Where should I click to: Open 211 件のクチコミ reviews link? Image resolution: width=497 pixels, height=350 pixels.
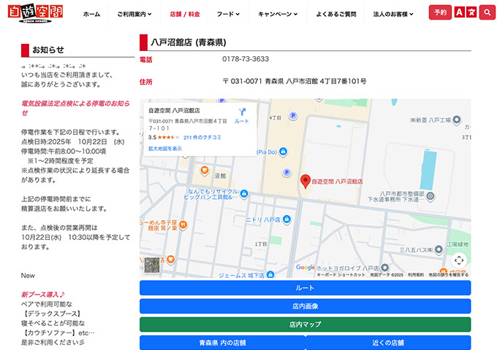pyautogui.click(x=202, y=138)
